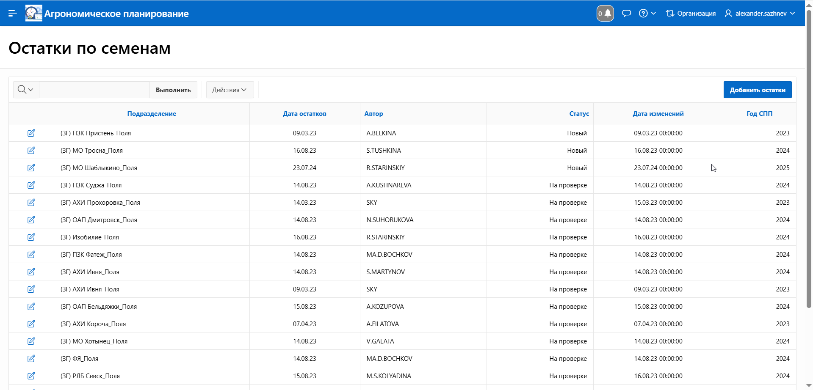Expand the help question-mark menu
Viewport: 813px width, 390px height.
(647, 14)
